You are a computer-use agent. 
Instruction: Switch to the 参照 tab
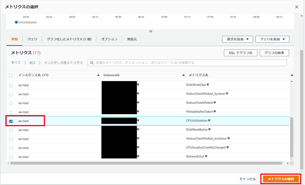14,39
